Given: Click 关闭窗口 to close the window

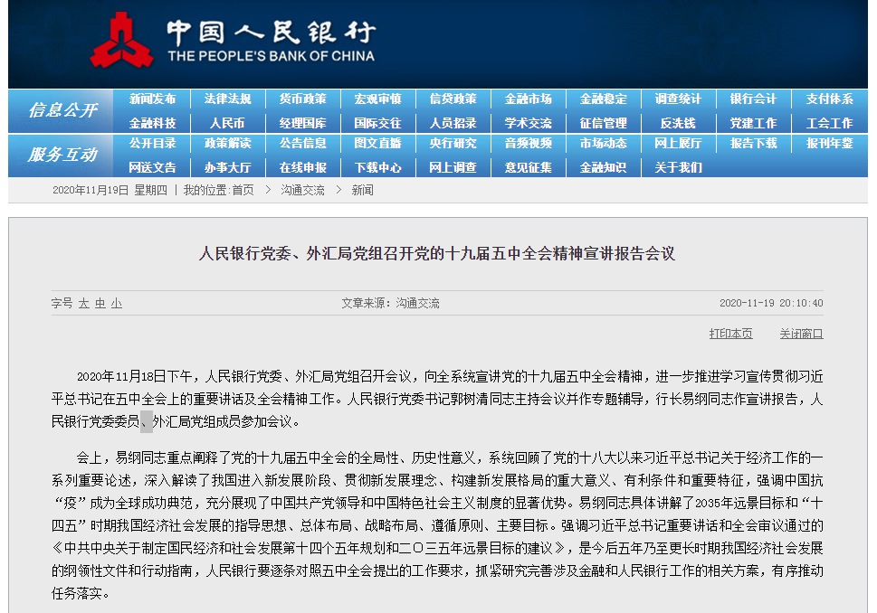Looking at the screenshot, I should 802,334.
